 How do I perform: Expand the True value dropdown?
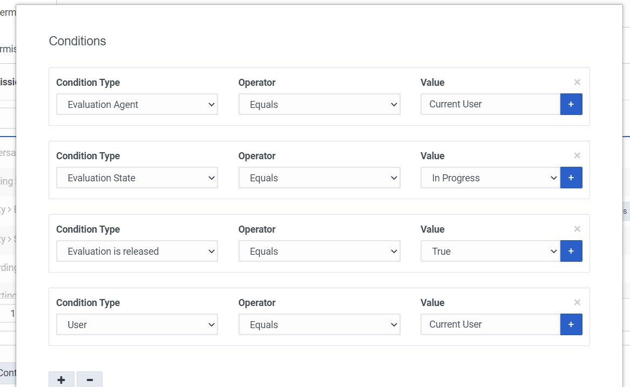490,252
